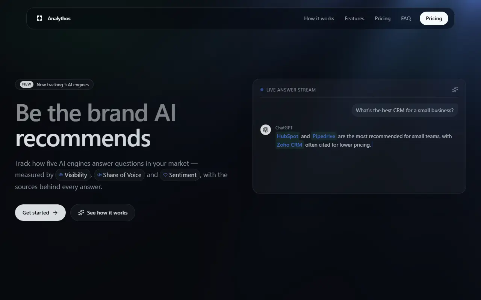Click the "Be the brand AI recommends" headline

[x=95, y=125]
